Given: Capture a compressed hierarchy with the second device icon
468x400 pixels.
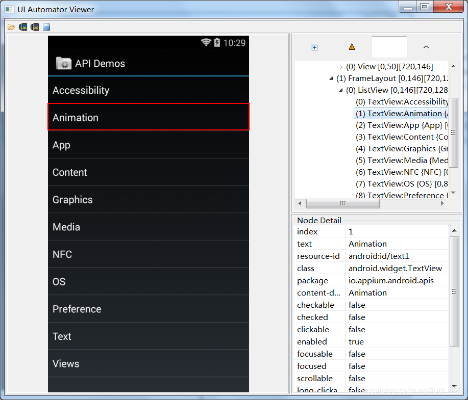Looking at the screenshot, I should pos(35,27).
